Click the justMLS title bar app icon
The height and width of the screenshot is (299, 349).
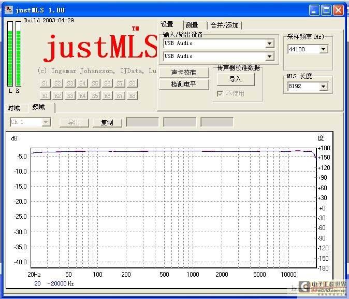9,10
